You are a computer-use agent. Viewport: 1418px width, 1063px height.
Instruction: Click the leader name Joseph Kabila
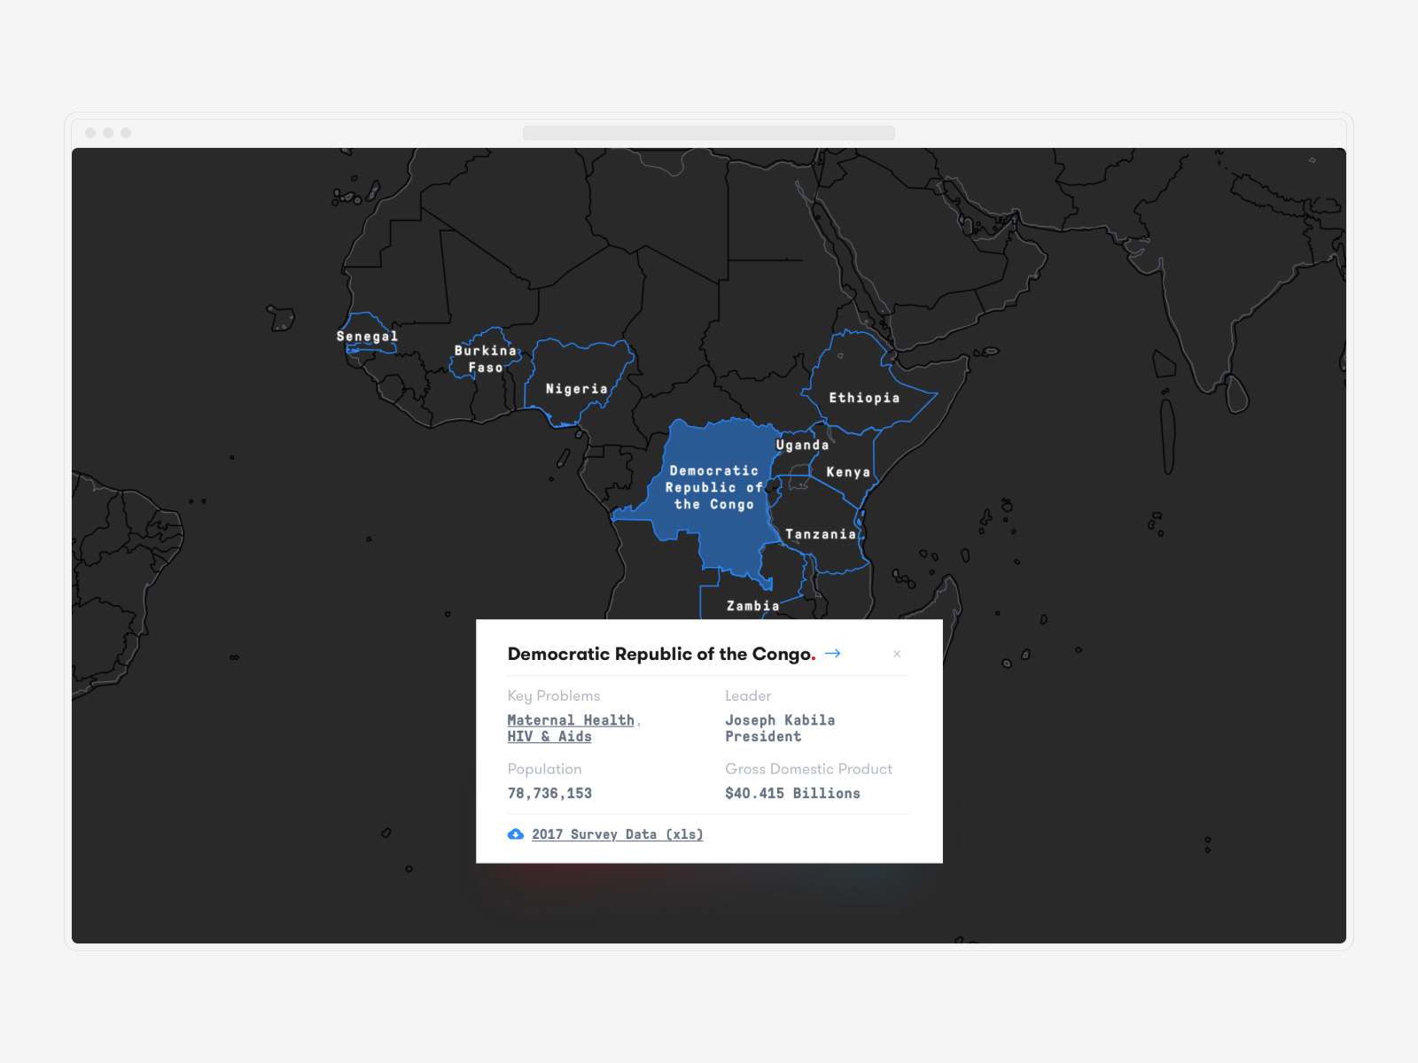(780, 720)
